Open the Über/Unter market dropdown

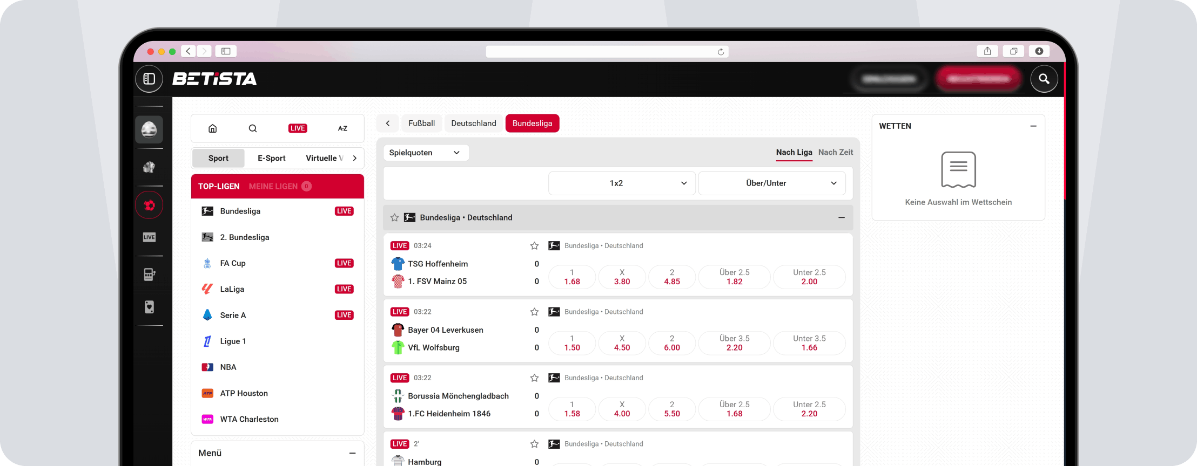pyautogui.click(x=772, y=183)
